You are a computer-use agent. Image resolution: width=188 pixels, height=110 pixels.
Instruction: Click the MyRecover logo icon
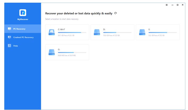tap(23, 12)
